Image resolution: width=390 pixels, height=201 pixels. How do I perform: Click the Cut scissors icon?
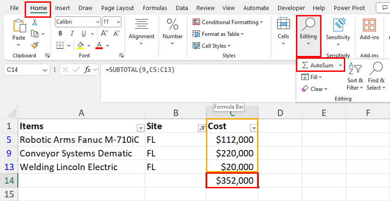pos(35,22)
